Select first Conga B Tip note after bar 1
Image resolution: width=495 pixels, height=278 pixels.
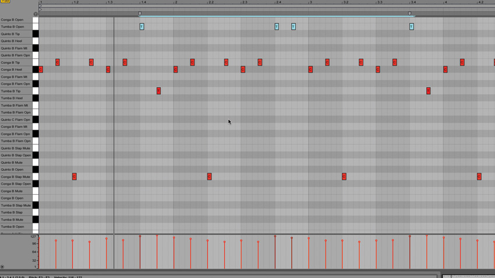pyautogui.click(x=58, y=62)
